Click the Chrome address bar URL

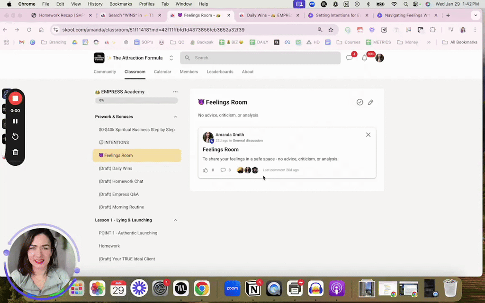click(153, 30)
